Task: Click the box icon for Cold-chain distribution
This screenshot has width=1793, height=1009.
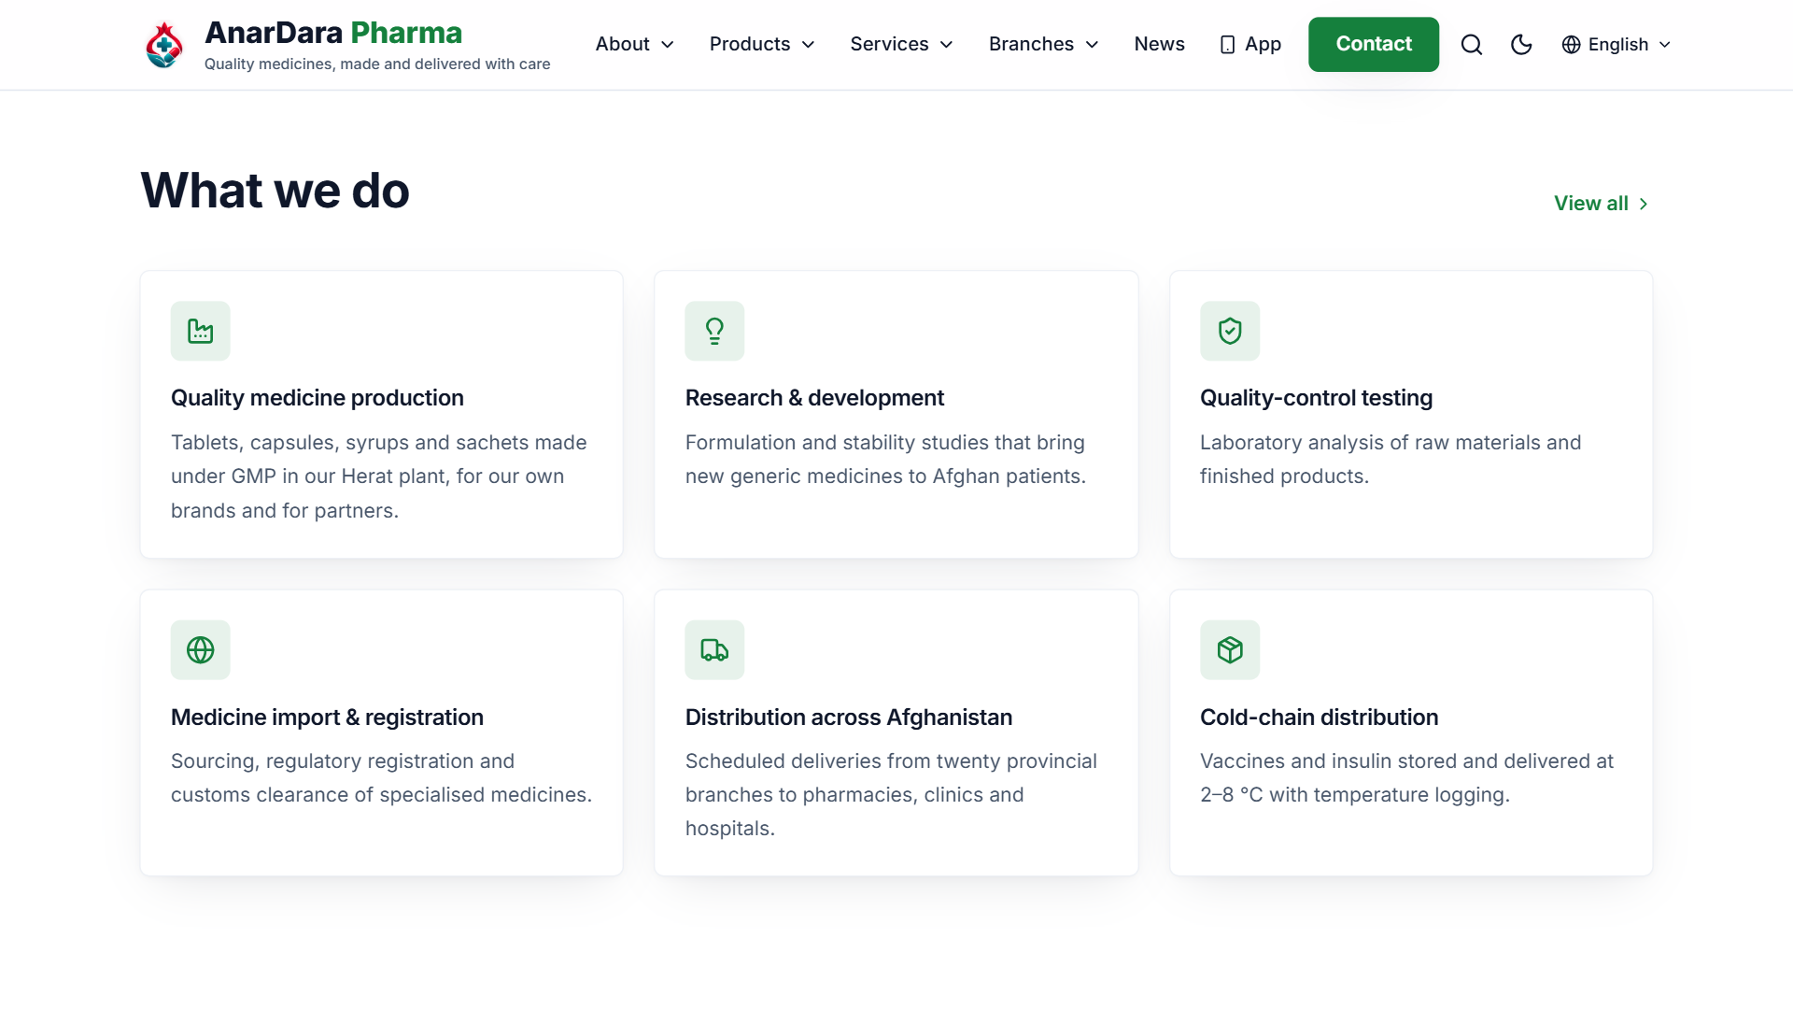Action: [x=1230, y=650]
